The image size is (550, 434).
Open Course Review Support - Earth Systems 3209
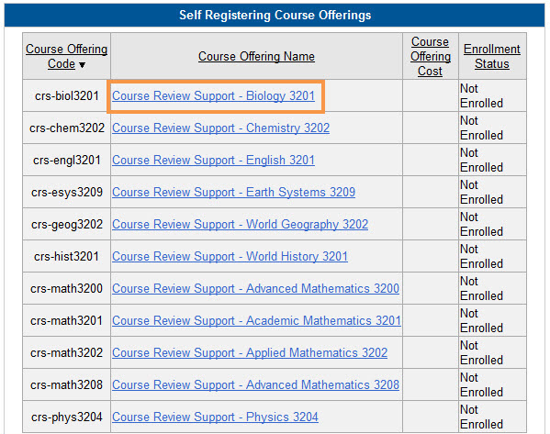[x=233, y=192]
